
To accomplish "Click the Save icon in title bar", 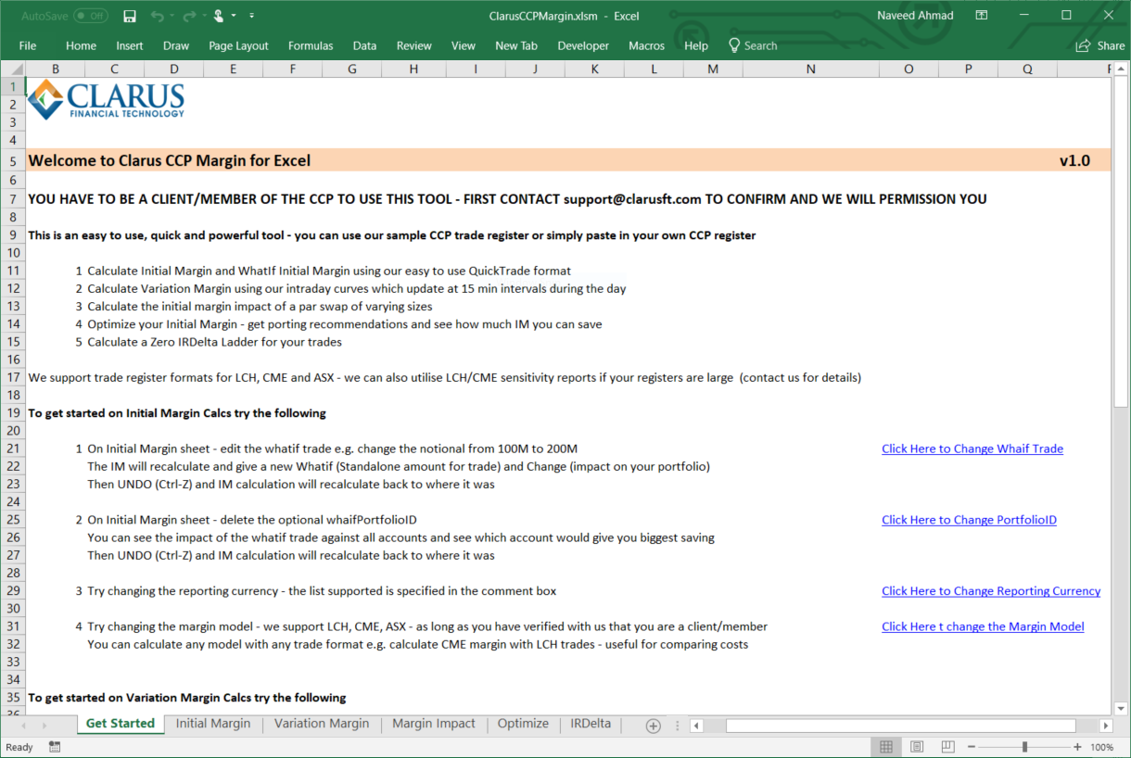I will [x=130, y=16].
